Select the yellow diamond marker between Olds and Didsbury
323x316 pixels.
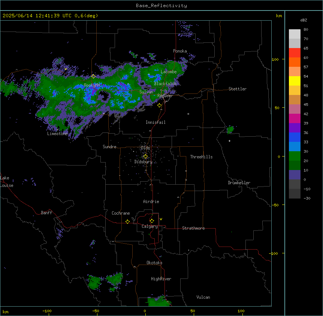coord(145,156)
